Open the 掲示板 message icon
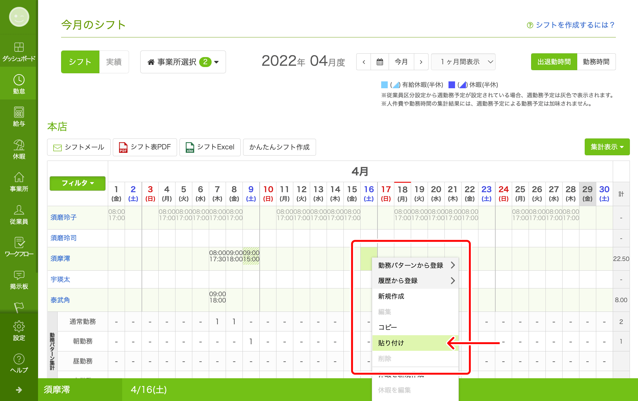This screenshot has width=638, height=401. coord(19,279)
